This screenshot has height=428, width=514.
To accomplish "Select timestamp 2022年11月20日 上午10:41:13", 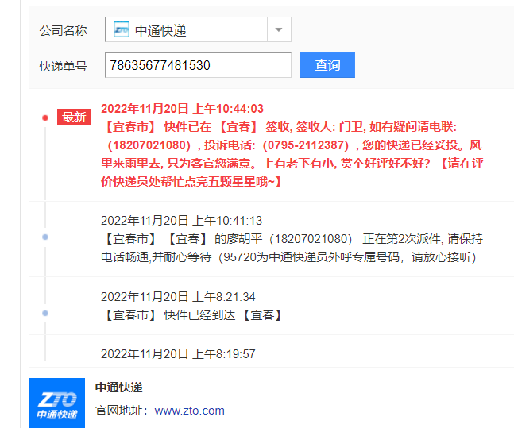I will [x=181, y=221].
